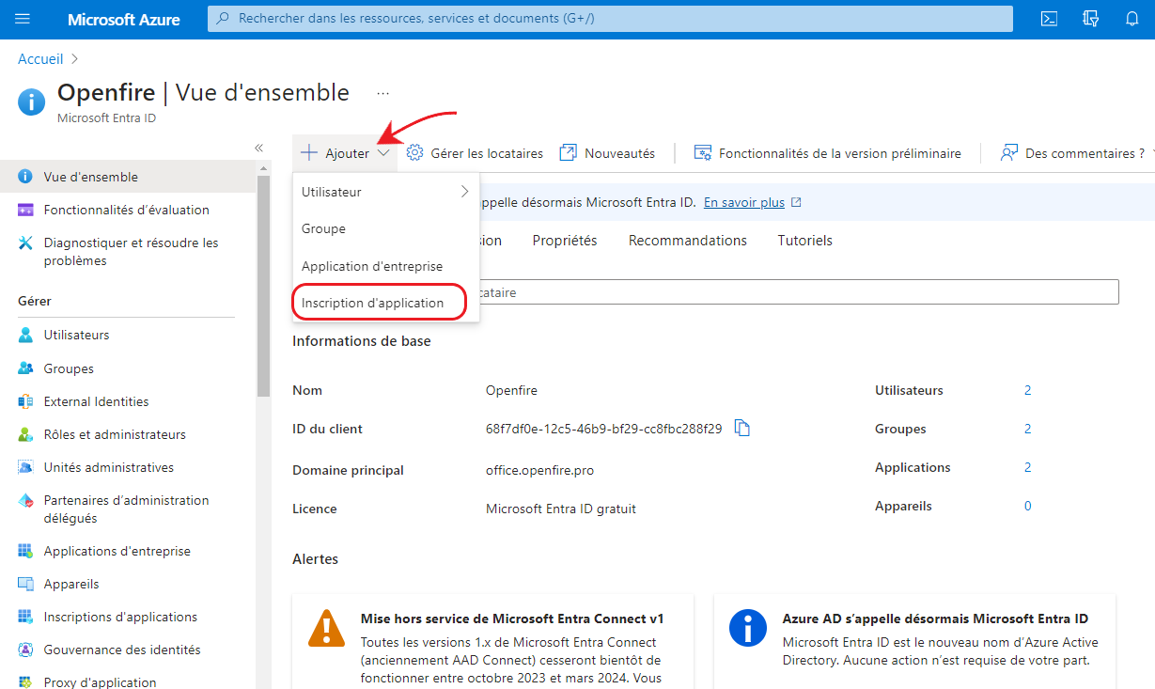Expand the Utilisateur submenu arrow
This screenshot has width=1155, height=689.
(463, 192)
